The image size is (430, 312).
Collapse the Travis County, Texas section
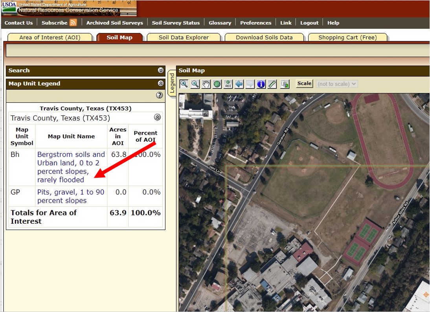tap(157, 117)
